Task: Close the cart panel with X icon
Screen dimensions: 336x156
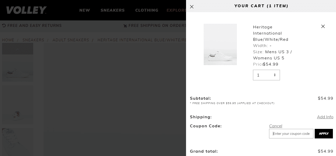Action: (192, 7)
